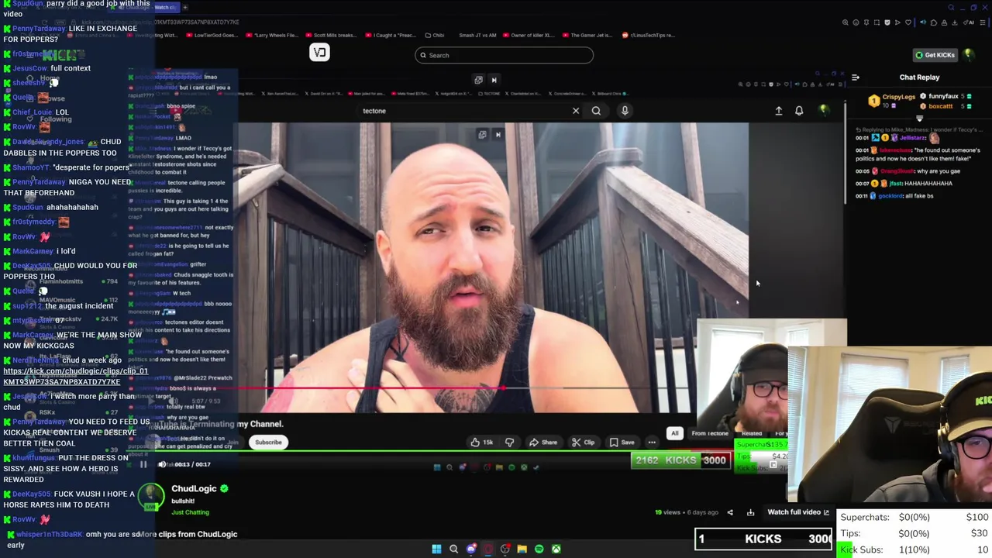Screen dimensions: 992x558
Task: Open browser easy setup menu icon
Action: click(984, 22)
